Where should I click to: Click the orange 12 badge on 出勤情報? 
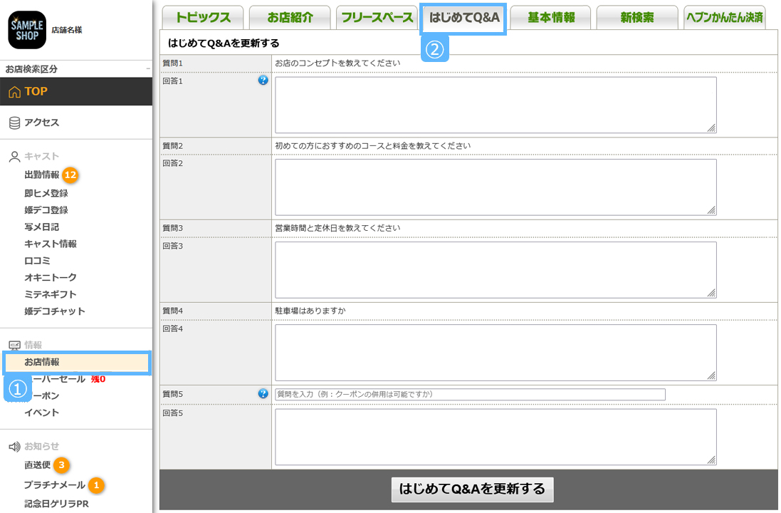[70, 175]
